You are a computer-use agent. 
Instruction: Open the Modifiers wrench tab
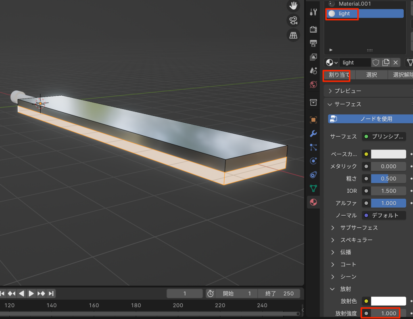[313, 133]
